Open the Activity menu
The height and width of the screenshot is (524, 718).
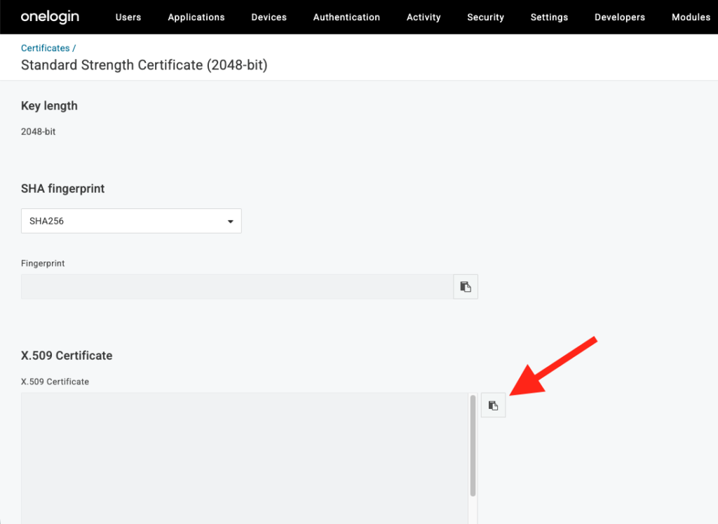tap(424, 17)
